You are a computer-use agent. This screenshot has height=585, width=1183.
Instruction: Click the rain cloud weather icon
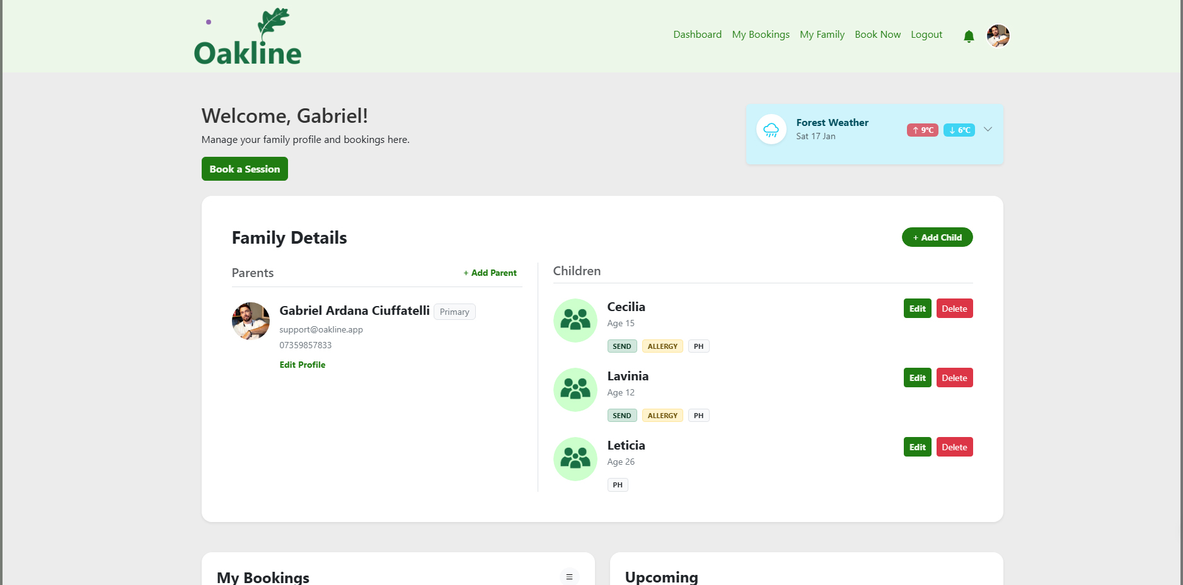(x=771, y=130)
